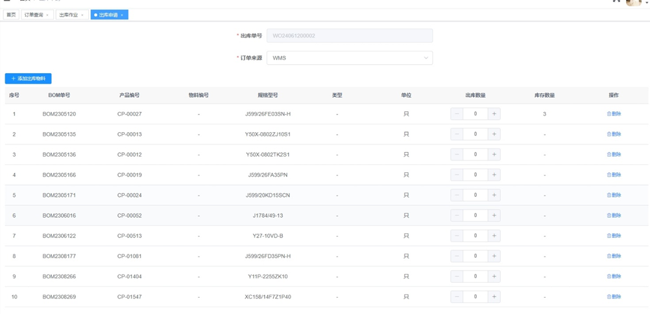Decrease 出库数量 for product CP-00019
650x314 pixels.
pyautogui.click(x=457, y=175)
